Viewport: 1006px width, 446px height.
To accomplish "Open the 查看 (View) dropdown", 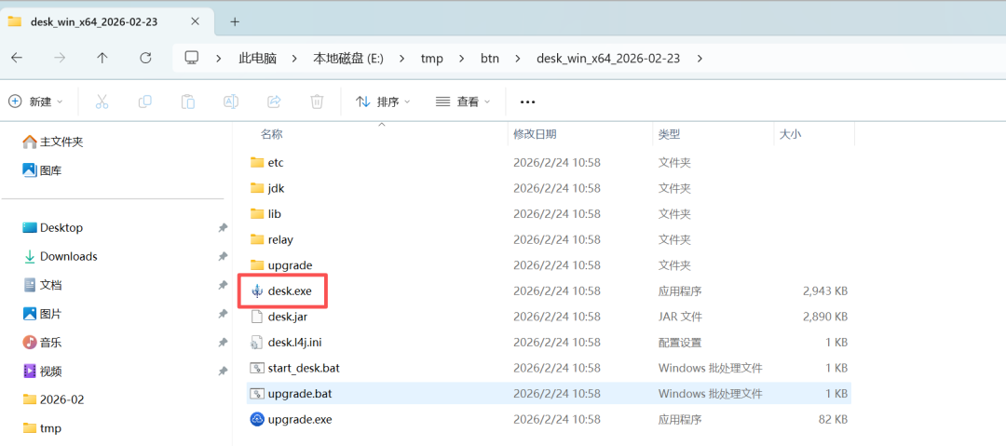I will (x=463, y=101).
